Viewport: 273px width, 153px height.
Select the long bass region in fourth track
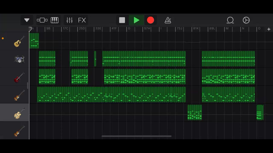(x=111, y=95)
